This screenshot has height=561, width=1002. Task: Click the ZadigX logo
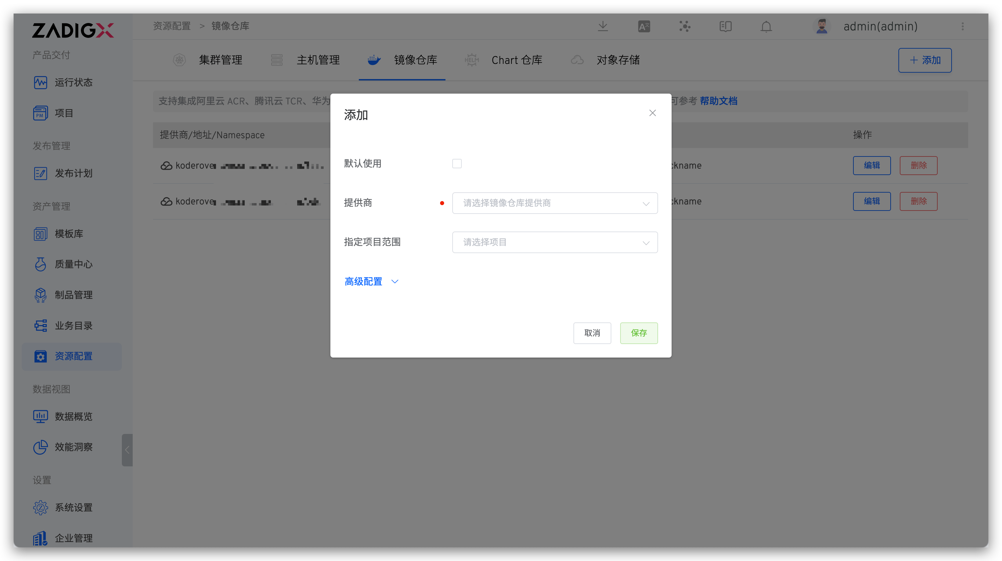[x=73, y=30]
